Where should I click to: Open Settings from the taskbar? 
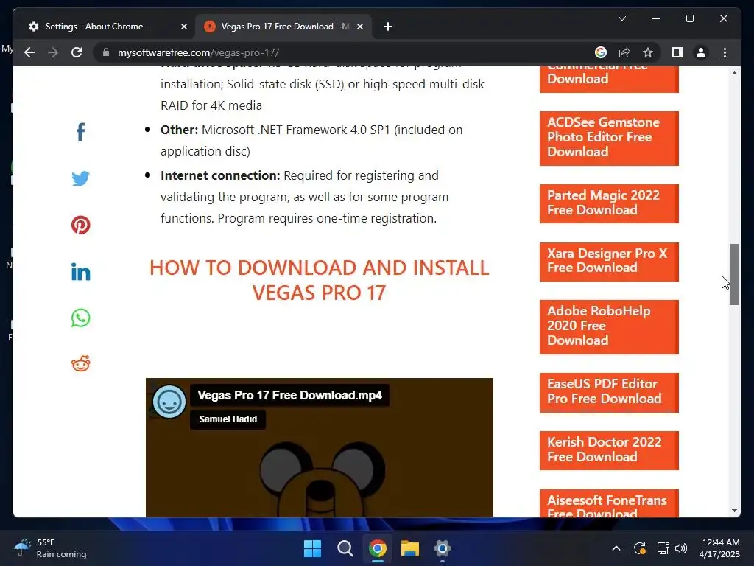(x=443, y=548)
